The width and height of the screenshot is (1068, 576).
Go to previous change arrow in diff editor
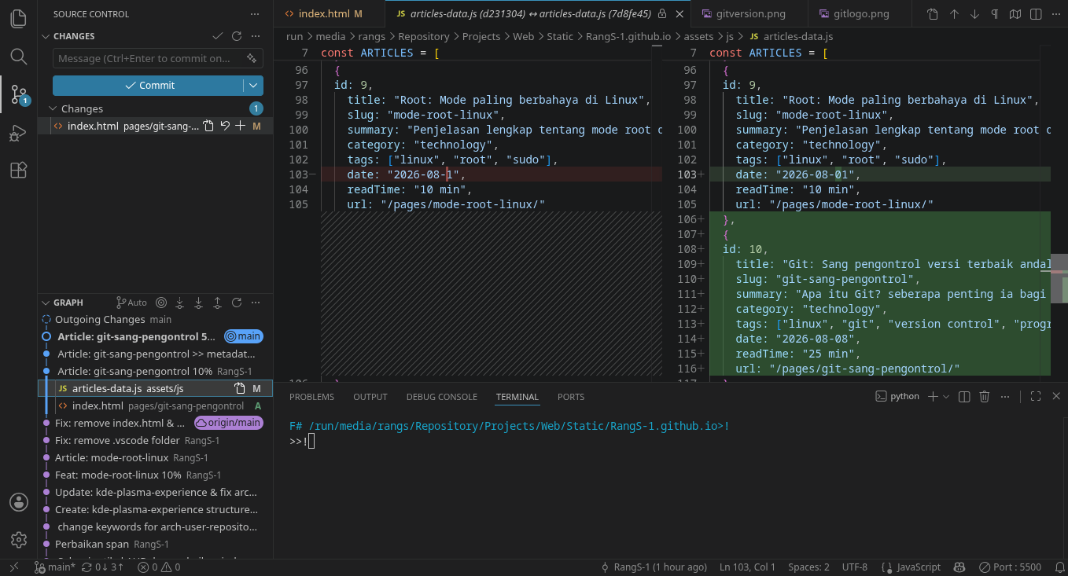pos(954,14)
